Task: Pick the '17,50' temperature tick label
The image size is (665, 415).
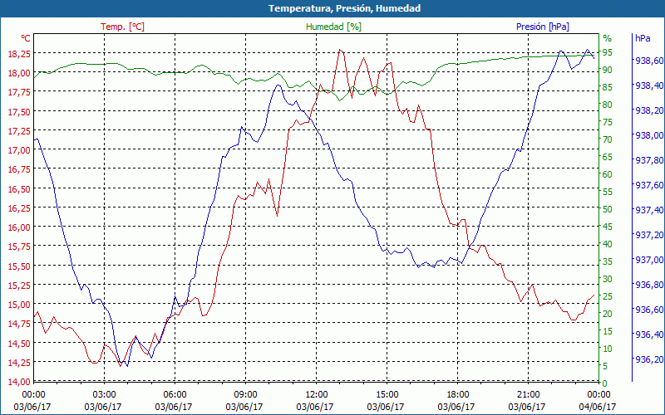Action: coord(19,111)
